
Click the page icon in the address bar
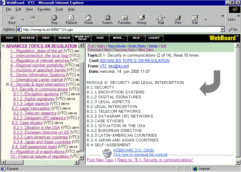pyautogui.click(x=19, y=30)
